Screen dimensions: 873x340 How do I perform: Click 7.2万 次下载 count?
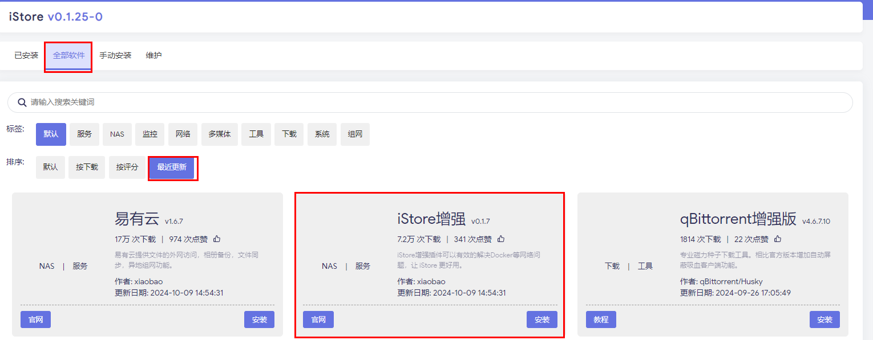[x=419, y=239]
